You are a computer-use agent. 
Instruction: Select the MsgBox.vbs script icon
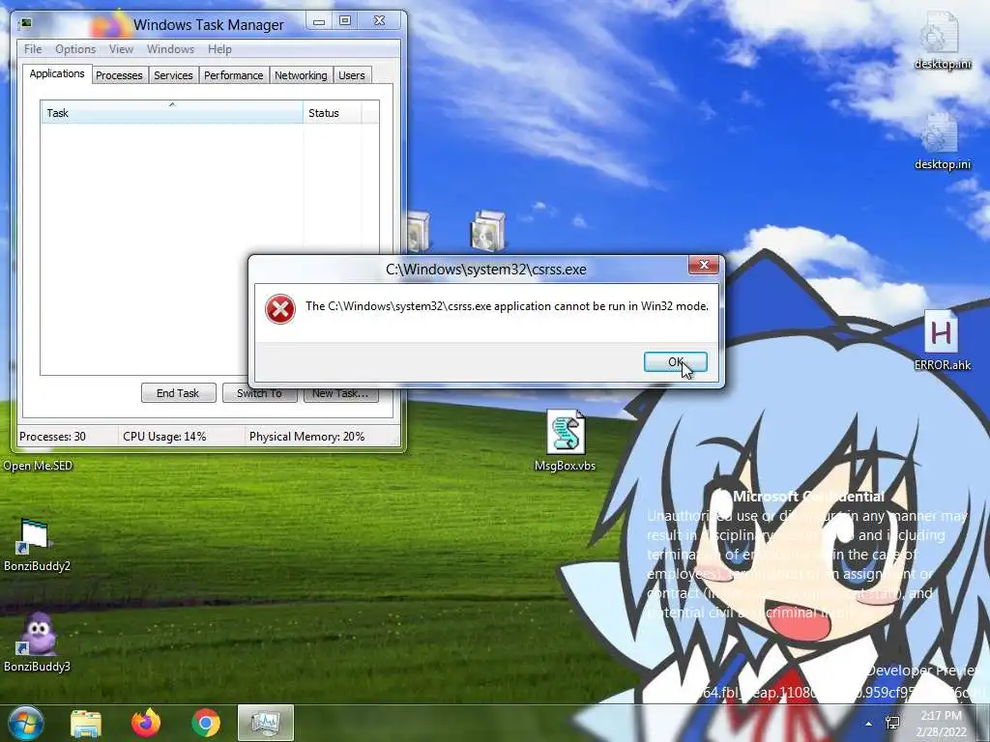(565, 441)
